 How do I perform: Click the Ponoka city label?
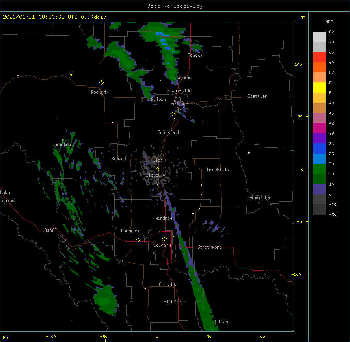[x=195, y=55]
